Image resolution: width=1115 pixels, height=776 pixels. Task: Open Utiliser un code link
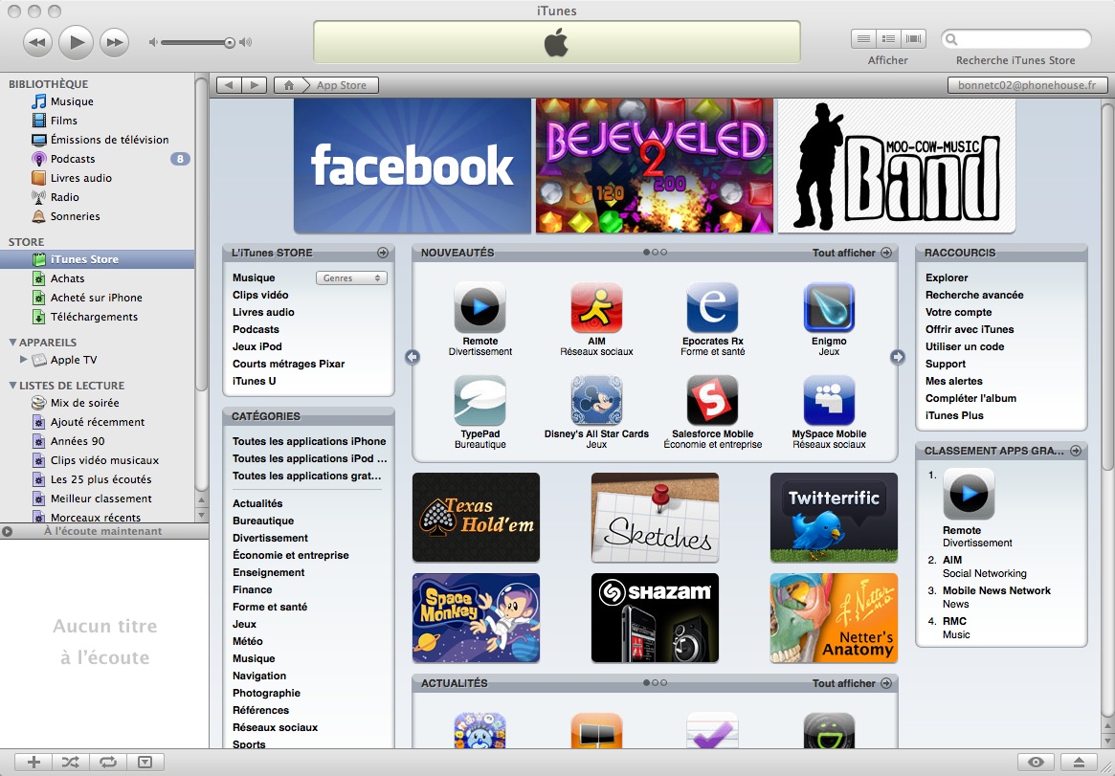(x=965, y=346)
